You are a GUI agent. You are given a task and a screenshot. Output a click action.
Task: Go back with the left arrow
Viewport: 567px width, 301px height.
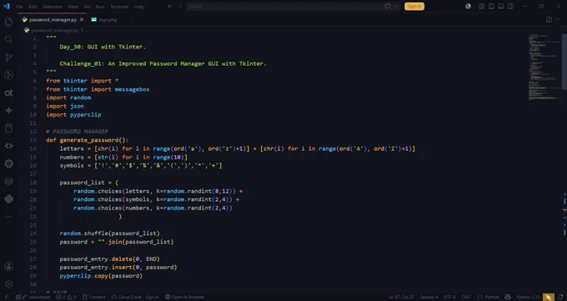coord(170,6)
